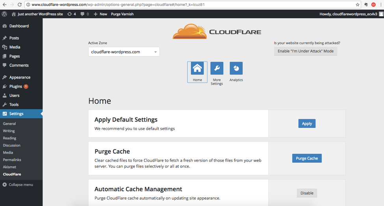Disable Automatic Cache Management
The image size is (384, 206).
pyautogui.click(x=307, y=193)
